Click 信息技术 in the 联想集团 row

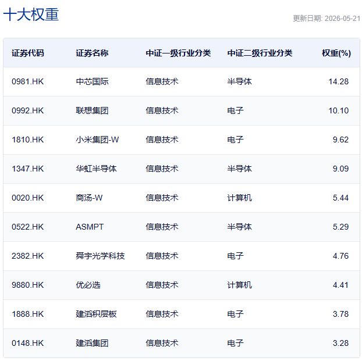click(x=162, y=110)
